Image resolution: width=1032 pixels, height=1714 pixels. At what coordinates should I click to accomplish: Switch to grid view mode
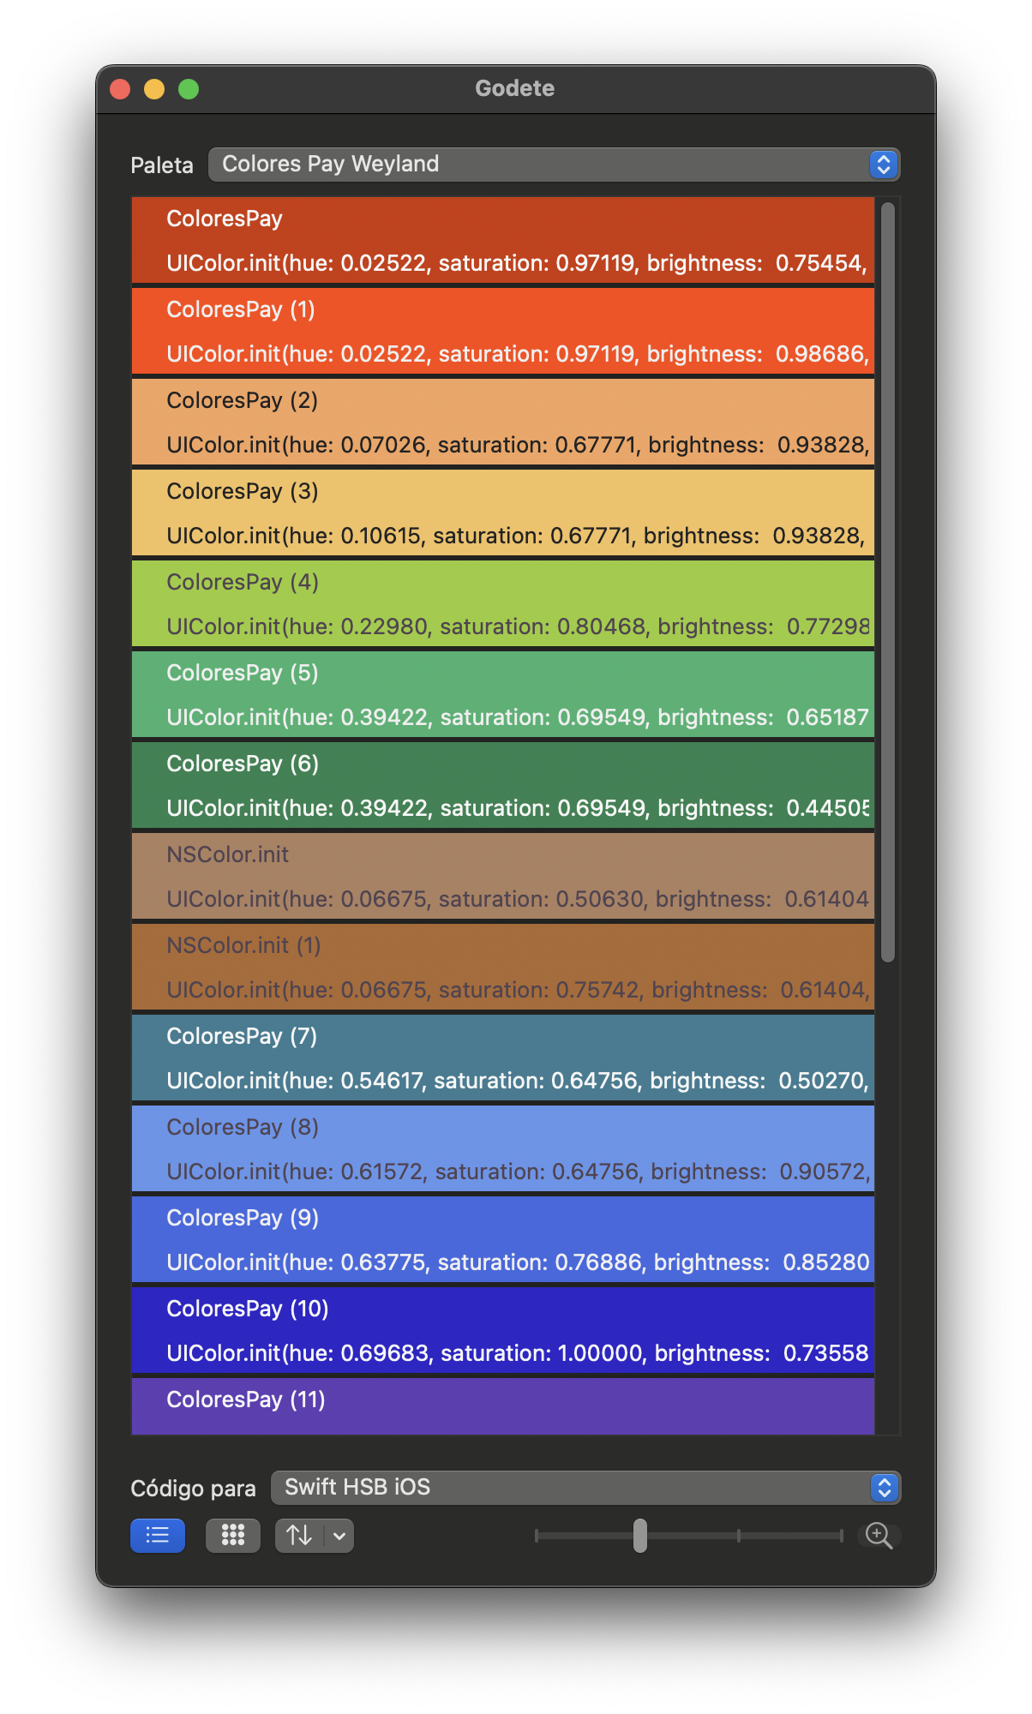[232, 1535]
